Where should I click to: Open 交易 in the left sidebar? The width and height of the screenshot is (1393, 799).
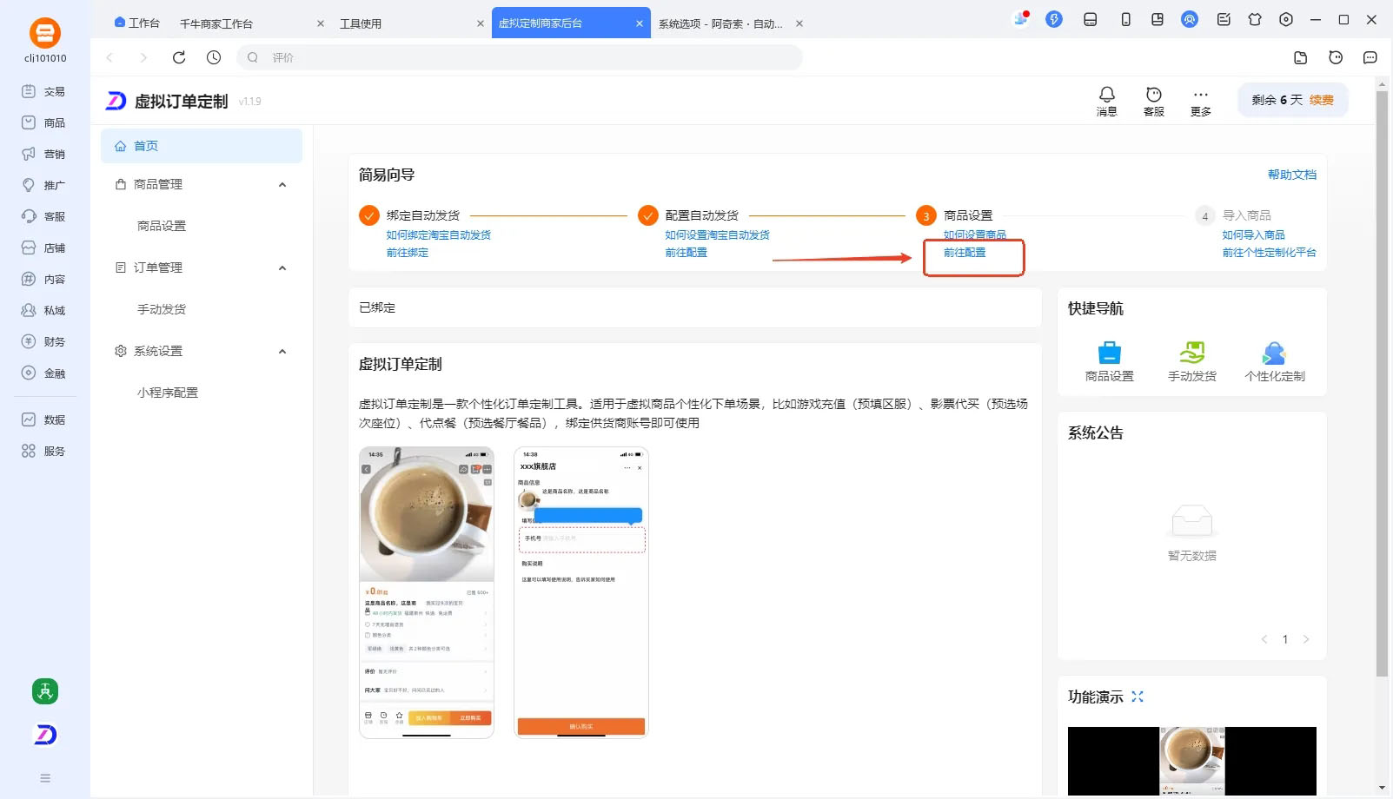[43, 91]
